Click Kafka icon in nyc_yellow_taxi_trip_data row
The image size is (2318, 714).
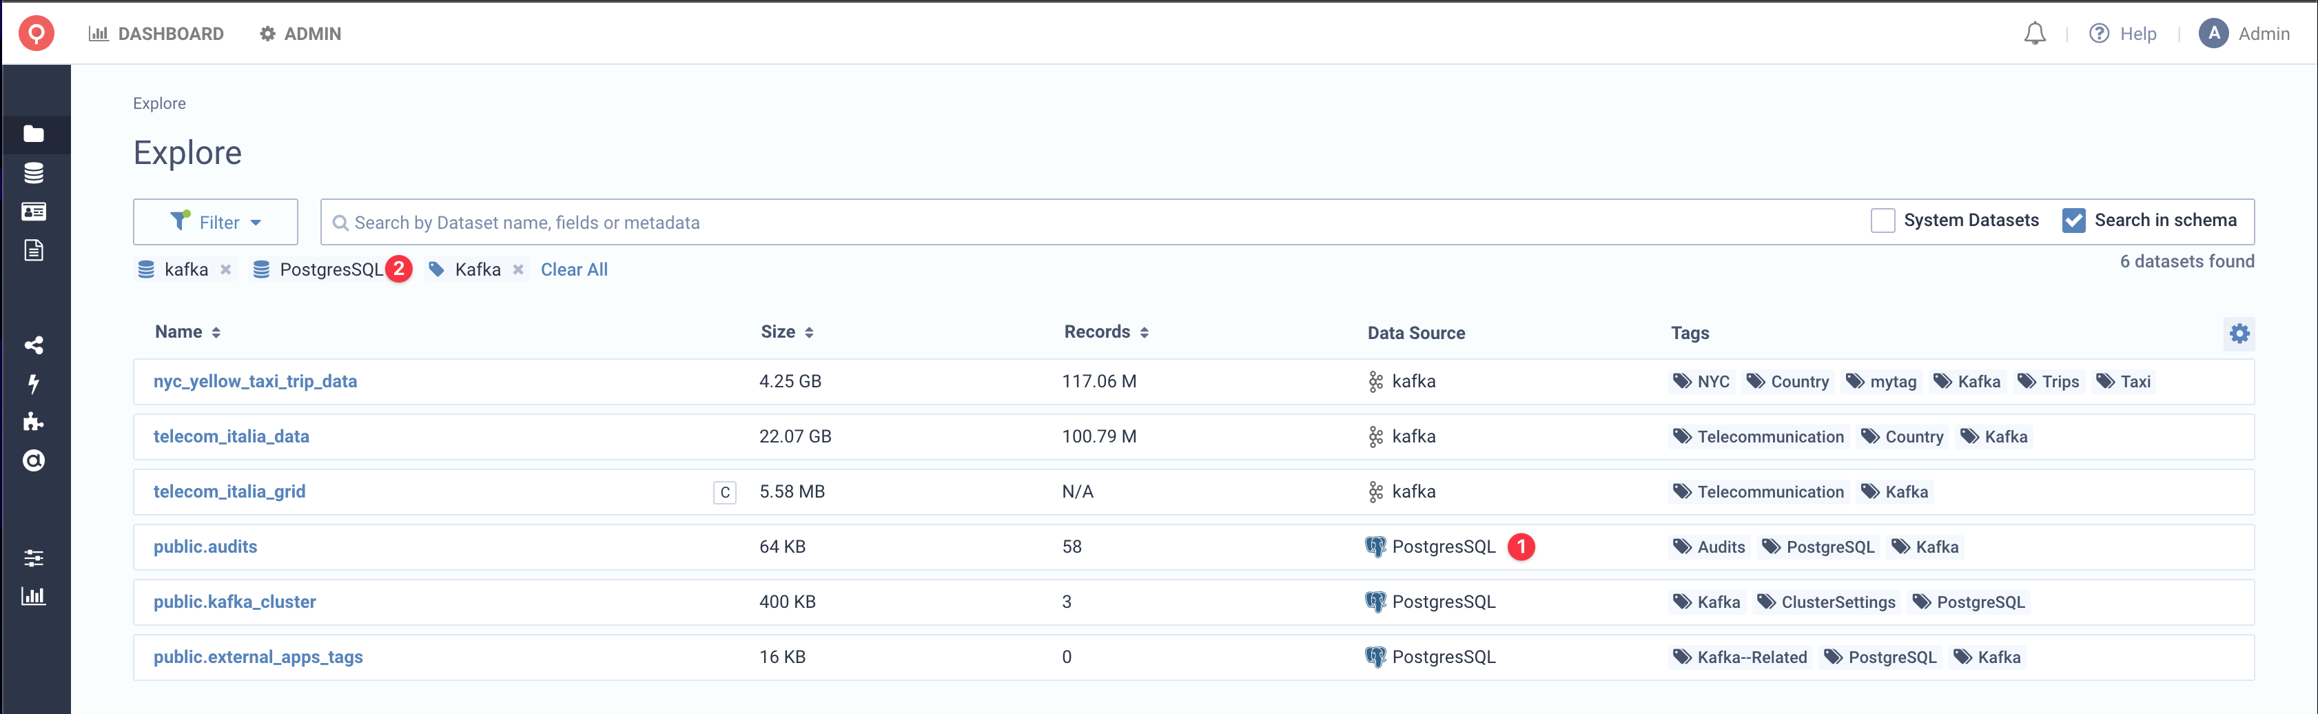click(x=1375, y=382)
